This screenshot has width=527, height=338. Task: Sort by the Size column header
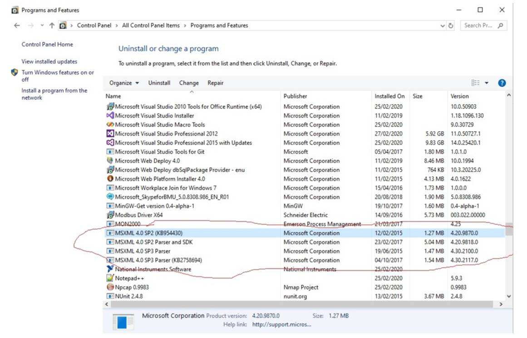point(428,96)
